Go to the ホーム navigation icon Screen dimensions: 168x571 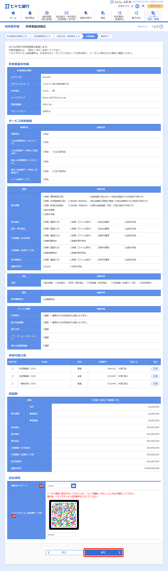coord(13,15)
